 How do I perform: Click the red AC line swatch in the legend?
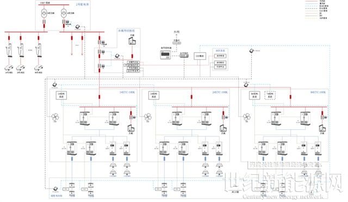click(x=312, y=1)
